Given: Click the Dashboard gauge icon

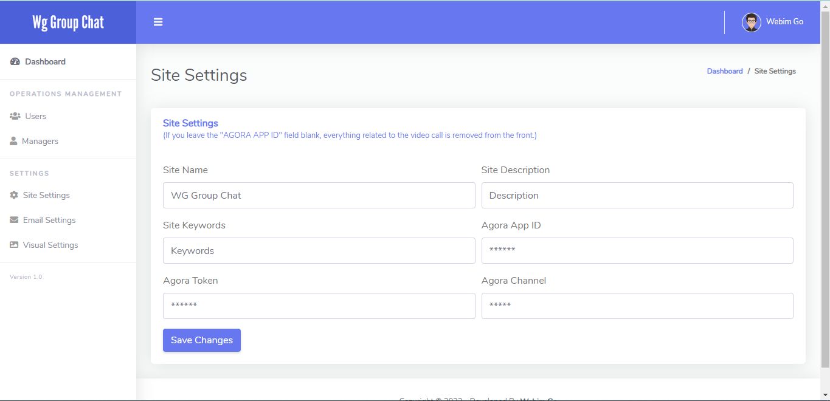Looking at the screenshot, I should (x=15, y=61).
